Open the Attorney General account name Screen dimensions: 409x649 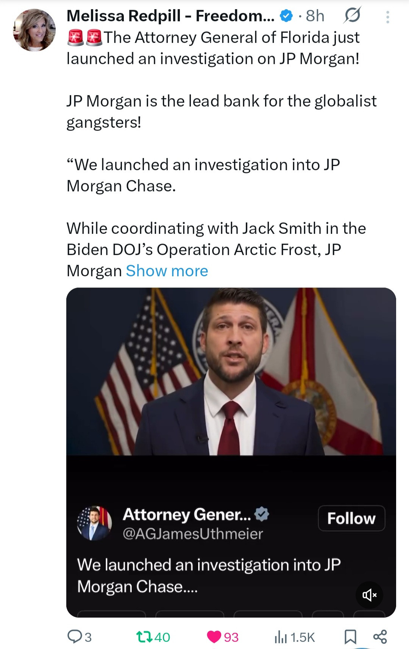187,514
